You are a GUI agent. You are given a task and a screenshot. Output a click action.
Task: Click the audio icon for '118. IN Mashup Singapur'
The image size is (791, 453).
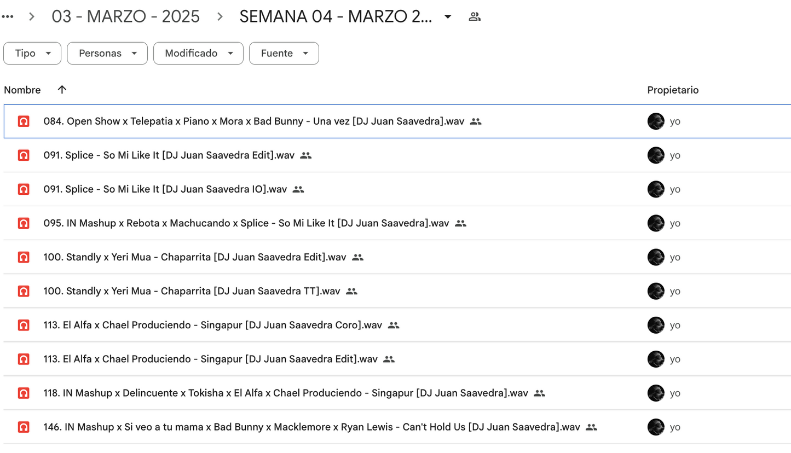24,393
